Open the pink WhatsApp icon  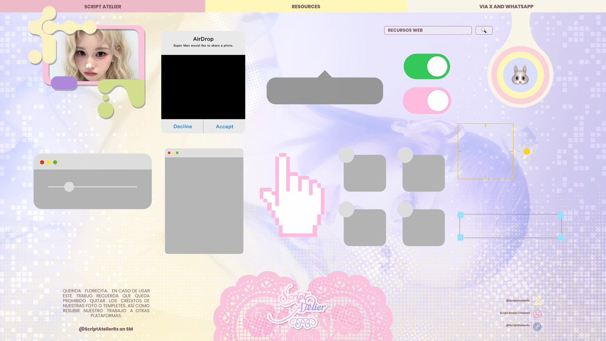pos(537,313)
